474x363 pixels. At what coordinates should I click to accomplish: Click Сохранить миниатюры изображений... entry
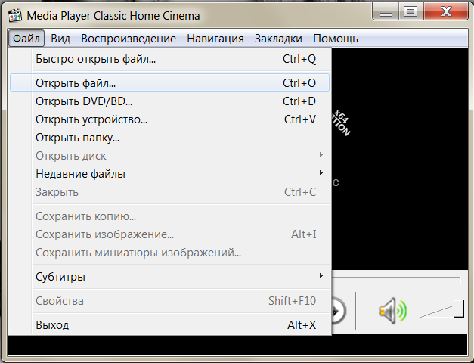(x=170, y=253)
